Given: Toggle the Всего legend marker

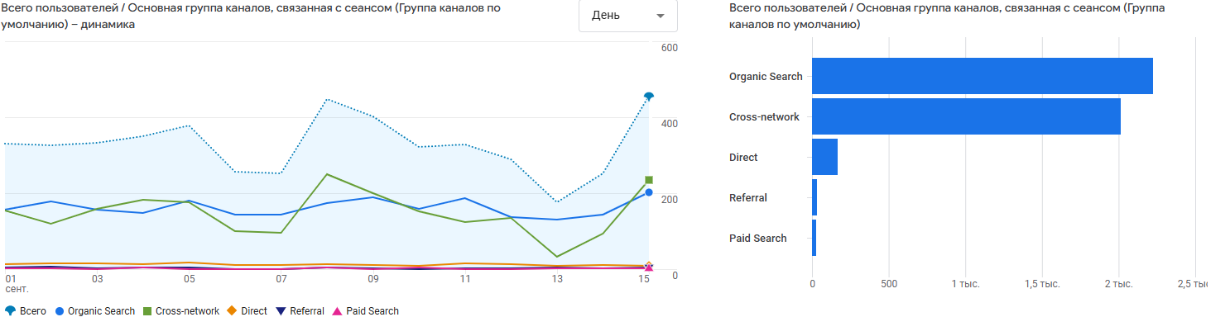Looking at the screenshot, I should [10, 311].
